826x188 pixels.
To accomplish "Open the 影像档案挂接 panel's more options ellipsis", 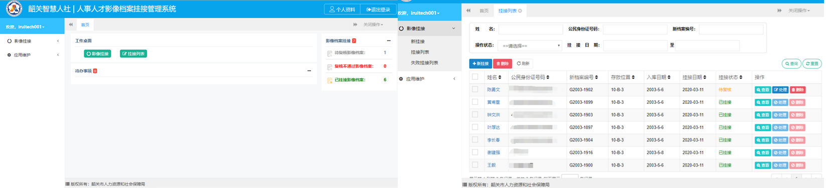I will coord(389,41).
